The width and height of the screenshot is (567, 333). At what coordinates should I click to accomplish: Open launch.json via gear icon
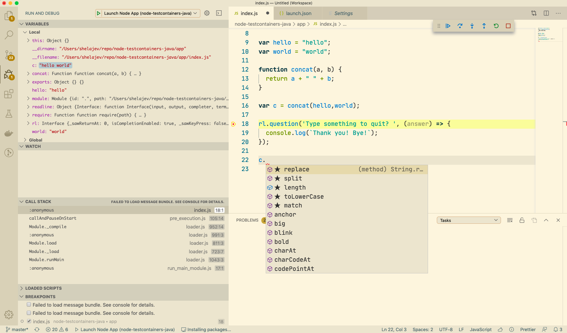coord(207,13)
